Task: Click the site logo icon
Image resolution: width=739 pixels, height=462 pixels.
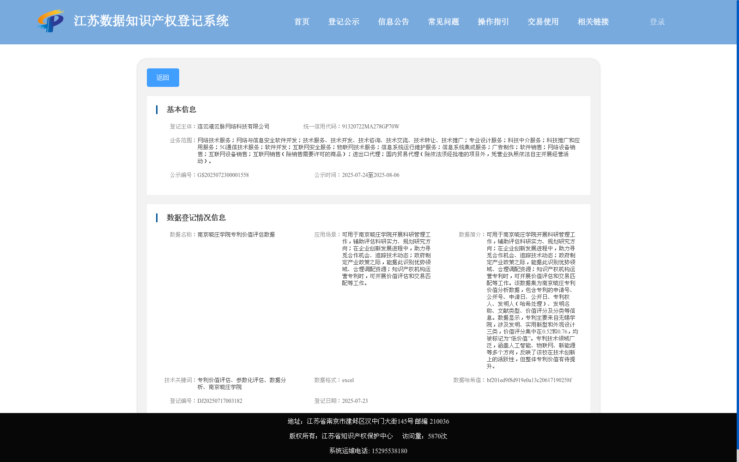Action: (51, 21)
